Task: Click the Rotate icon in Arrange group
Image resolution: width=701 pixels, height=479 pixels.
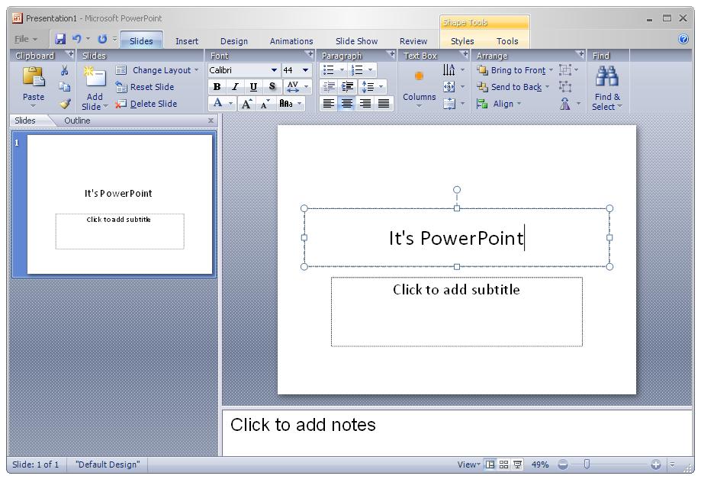Action: [x=565, y=104]
